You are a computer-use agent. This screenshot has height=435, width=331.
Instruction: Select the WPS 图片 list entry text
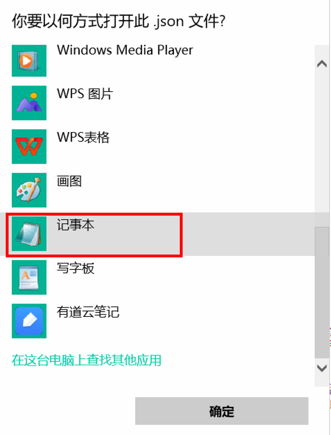point(85,94)
